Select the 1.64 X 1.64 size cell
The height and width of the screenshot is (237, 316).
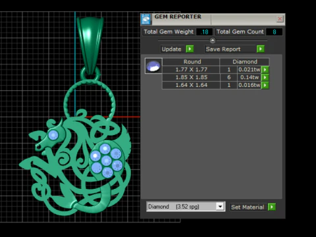click(x=191, y=85)
